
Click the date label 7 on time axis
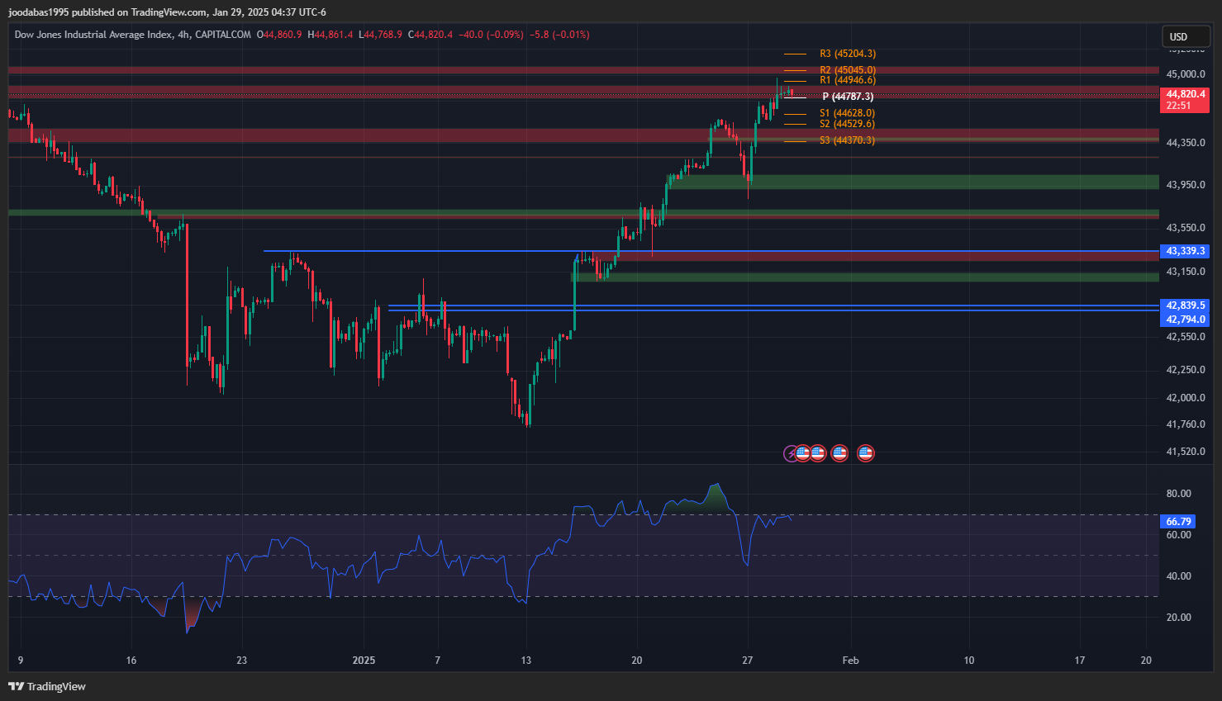click(x=437, y=661)
